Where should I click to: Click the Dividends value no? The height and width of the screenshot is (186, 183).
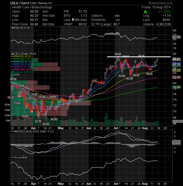[118, 20]
